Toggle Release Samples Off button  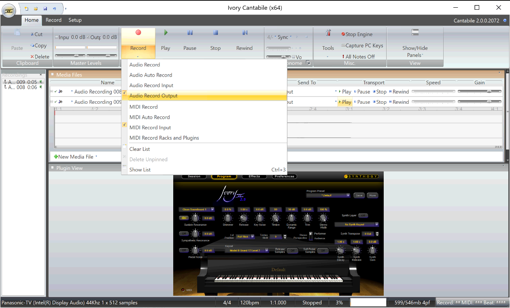coord(292,251)
